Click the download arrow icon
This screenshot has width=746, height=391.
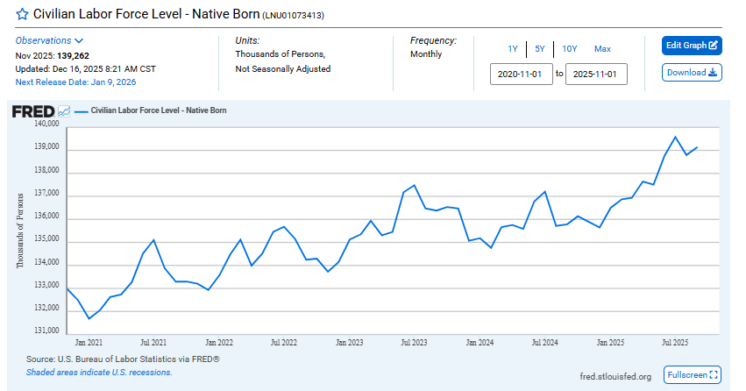tap(713, 73)
